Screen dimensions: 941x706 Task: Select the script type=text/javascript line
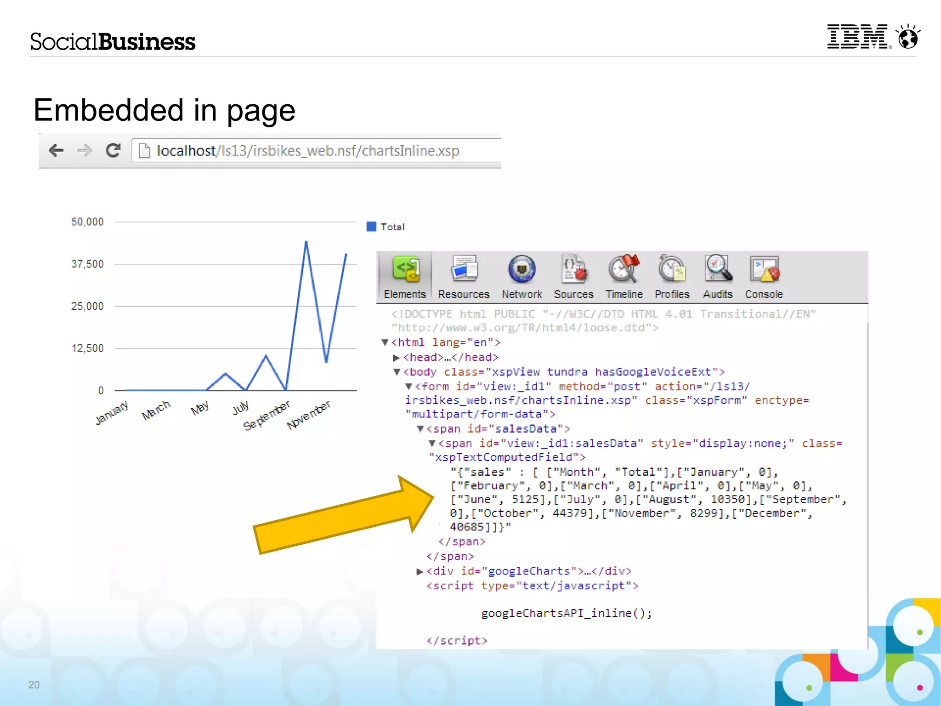point(532,586)
